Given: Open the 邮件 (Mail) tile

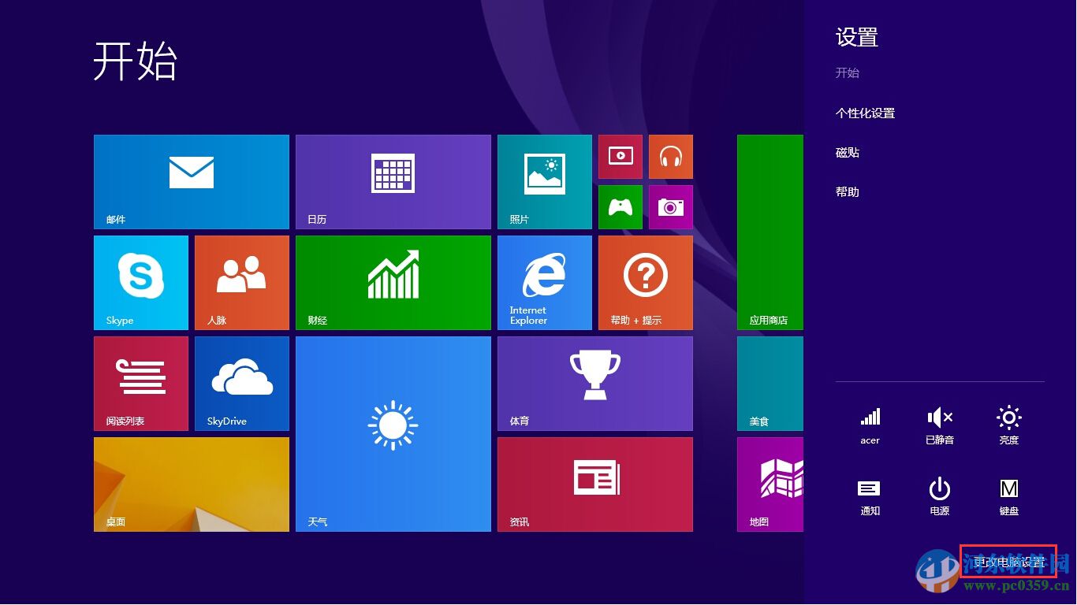Looking at the screenshot, I should point(191,181).
